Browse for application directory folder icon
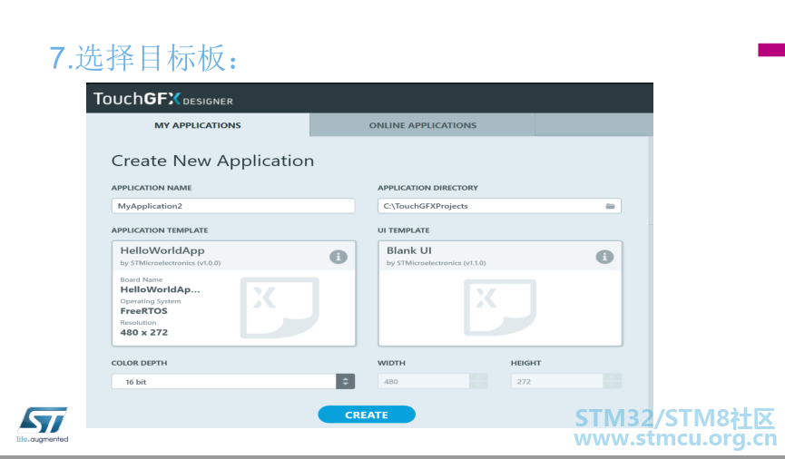Image resolution: width=785 pixels, height=459 pixels. coord(610,206)
